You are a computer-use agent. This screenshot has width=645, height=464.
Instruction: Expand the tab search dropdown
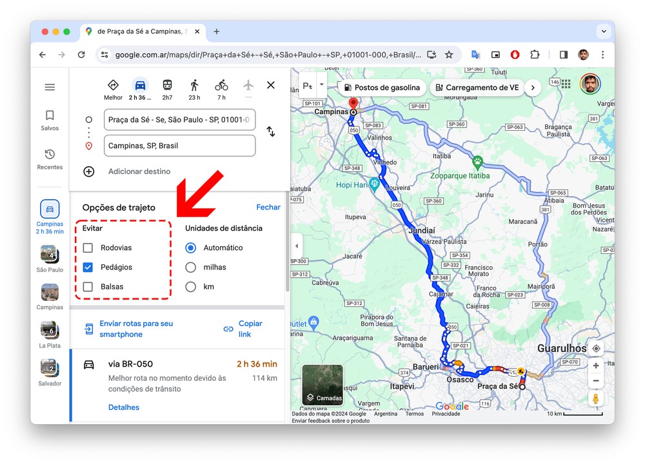tap(604, 31)
